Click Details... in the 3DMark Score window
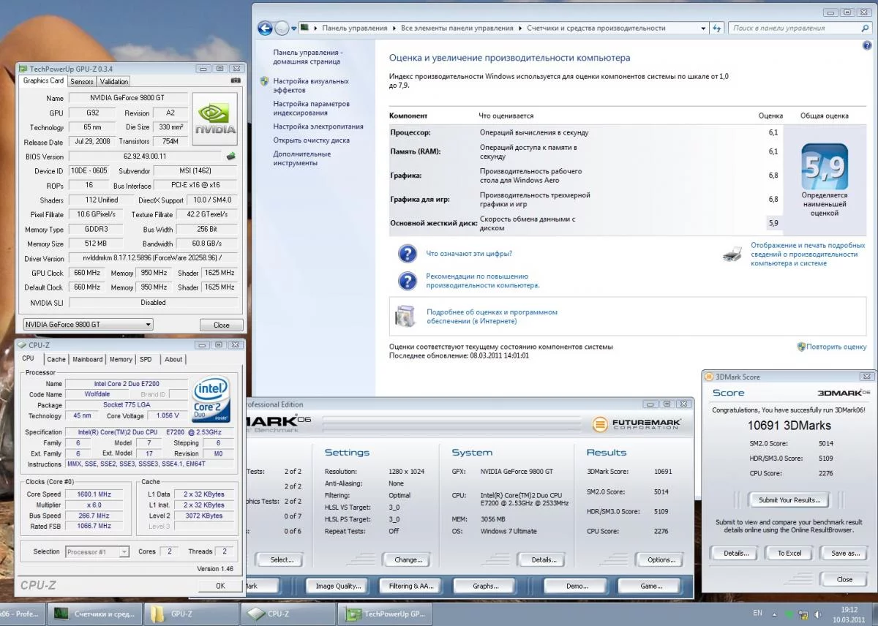The image size is (878, 626). pyautogui.click(x=735, y=553)
